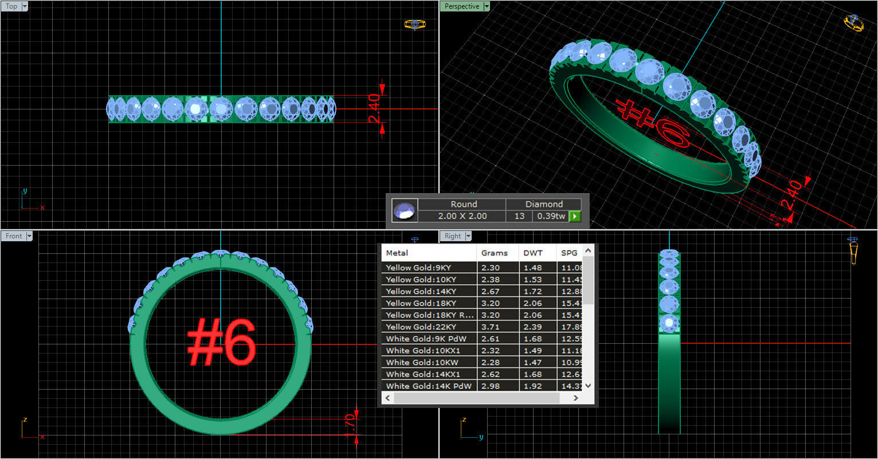Select the Yellow Gold:18KY R... row
The height and width of the screenshot is (459, 878).
point(483,315)
